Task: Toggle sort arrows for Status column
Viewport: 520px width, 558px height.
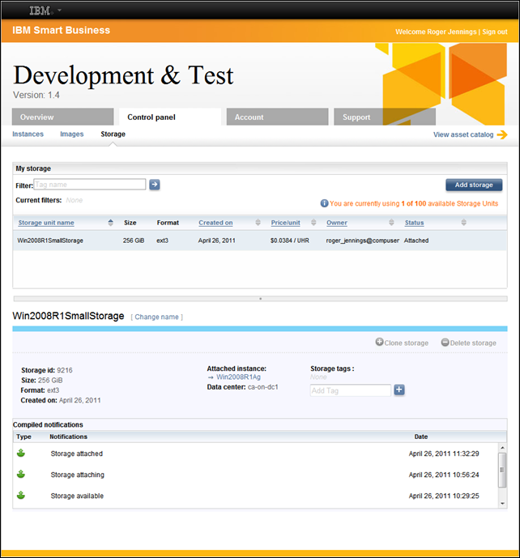Action: 464,223
